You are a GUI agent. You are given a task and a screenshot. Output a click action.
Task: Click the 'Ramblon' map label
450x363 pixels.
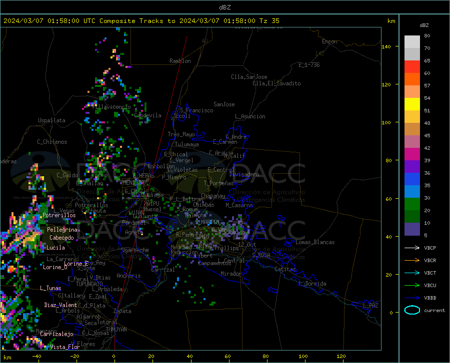click(x=180, y=61)
